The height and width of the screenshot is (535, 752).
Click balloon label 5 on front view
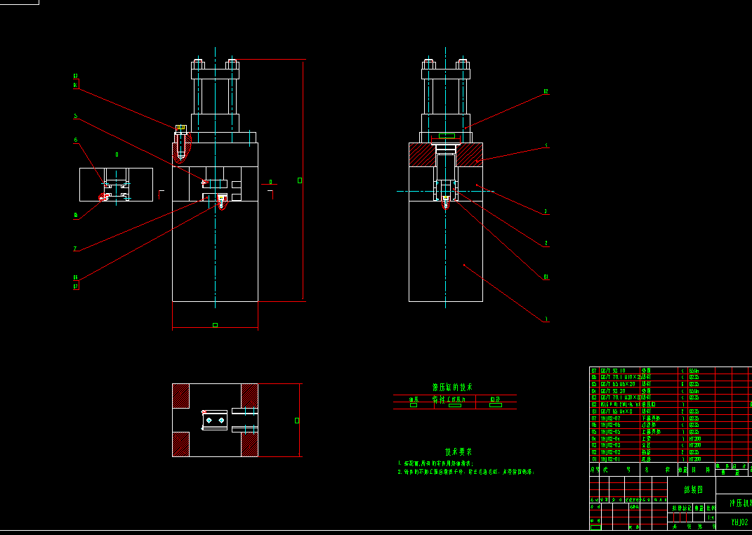[x=75, y=116]
